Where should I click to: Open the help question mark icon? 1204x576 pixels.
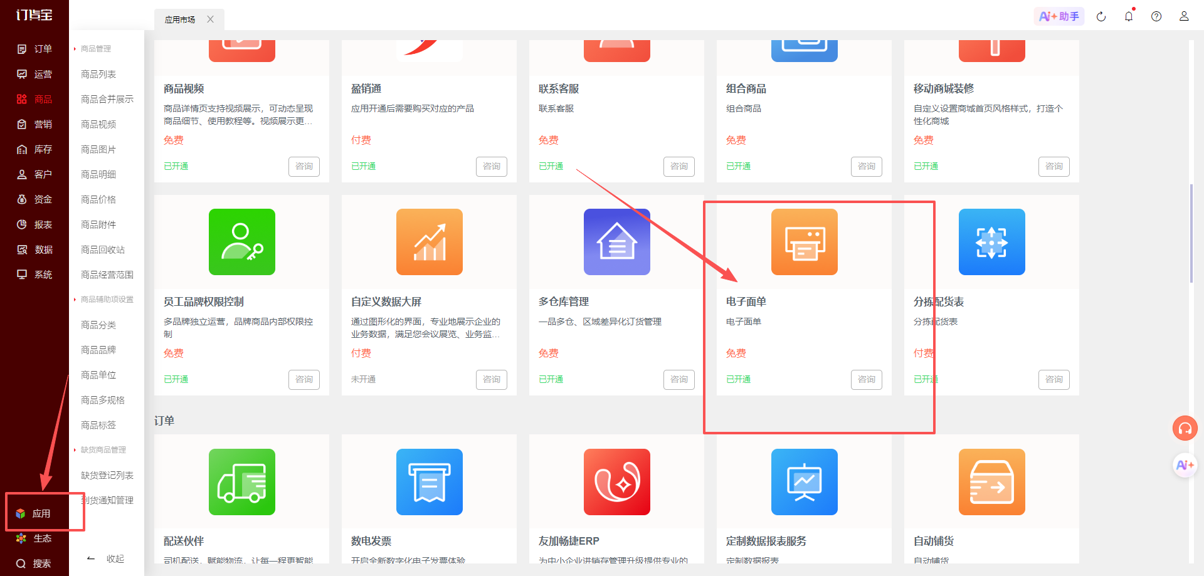pyautogui.click(x=1156, y=16)
